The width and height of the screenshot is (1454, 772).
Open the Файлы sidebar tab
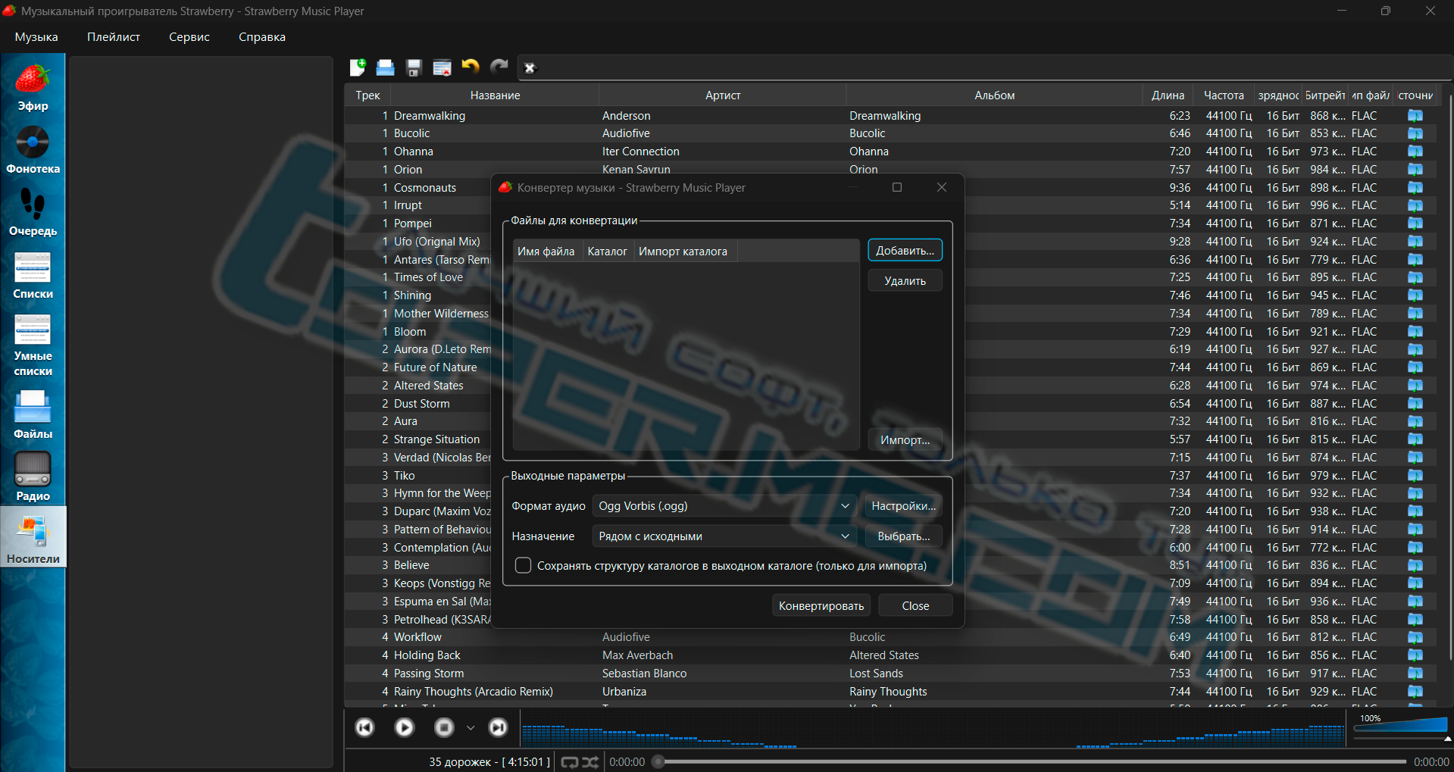[x=33, y=414]
